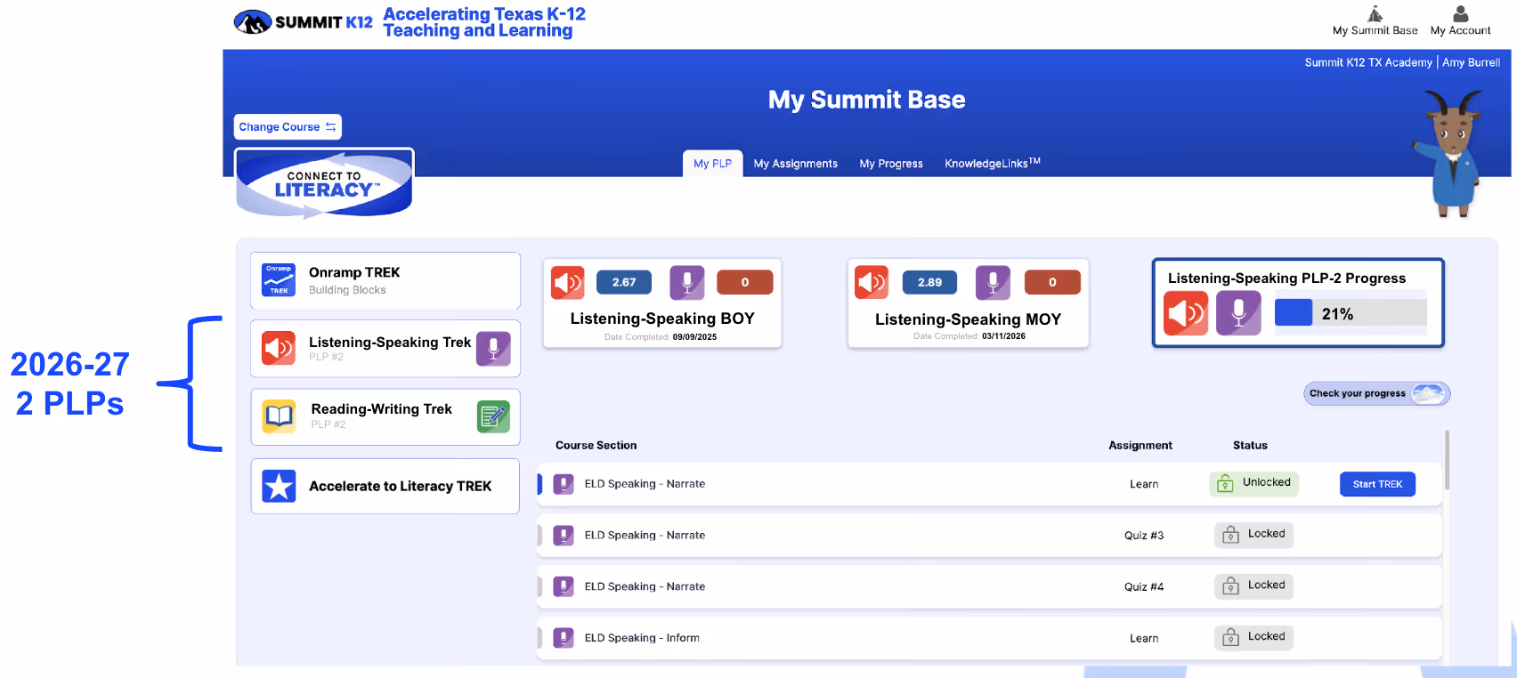This screenshot has height=678, width=1517.
Task: Click ELD Speaking - Inform row title
Action: click(642, 638)
